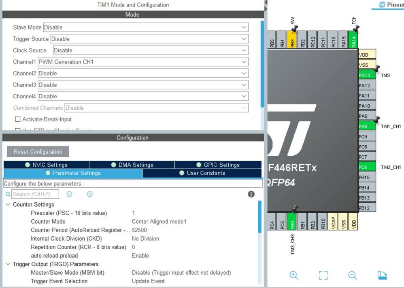Select pin PD2 on the chip

(302, 40)
